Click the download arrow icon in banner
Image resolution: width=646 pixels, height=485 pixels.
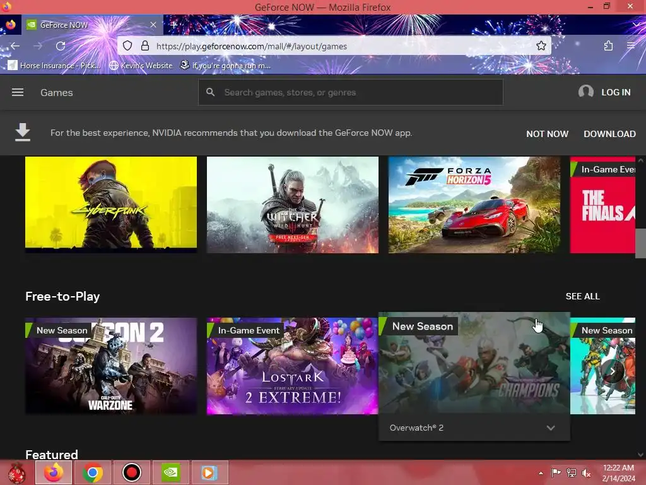pyautogui.click(x=23, y=133)
